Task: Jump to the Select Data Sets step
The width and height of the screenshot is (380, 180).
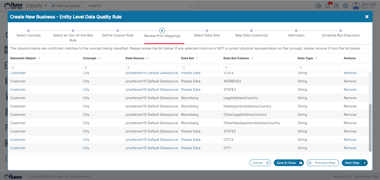Action: coord(207,31)
